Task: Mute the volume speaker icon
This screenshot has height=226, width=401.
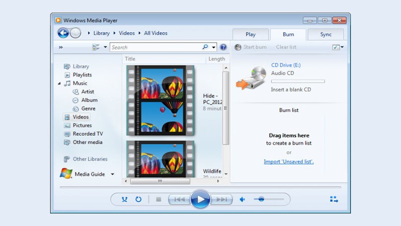Action: click(x=242, y=199)
